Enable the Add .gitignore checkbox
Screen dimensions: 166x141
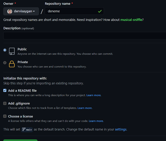[x=5, y=103]
